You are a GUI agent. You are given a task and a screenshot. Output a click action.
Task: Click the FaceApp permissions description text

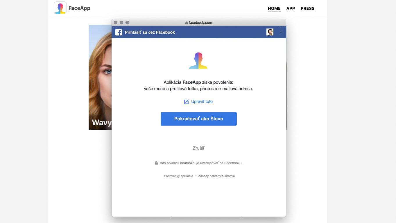(x=198, y=85)
